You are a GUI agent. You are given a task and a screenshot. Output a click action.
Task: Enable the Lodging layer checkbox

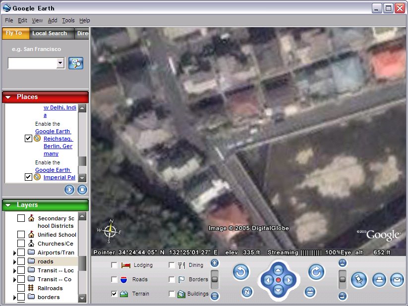coord(115,265)
